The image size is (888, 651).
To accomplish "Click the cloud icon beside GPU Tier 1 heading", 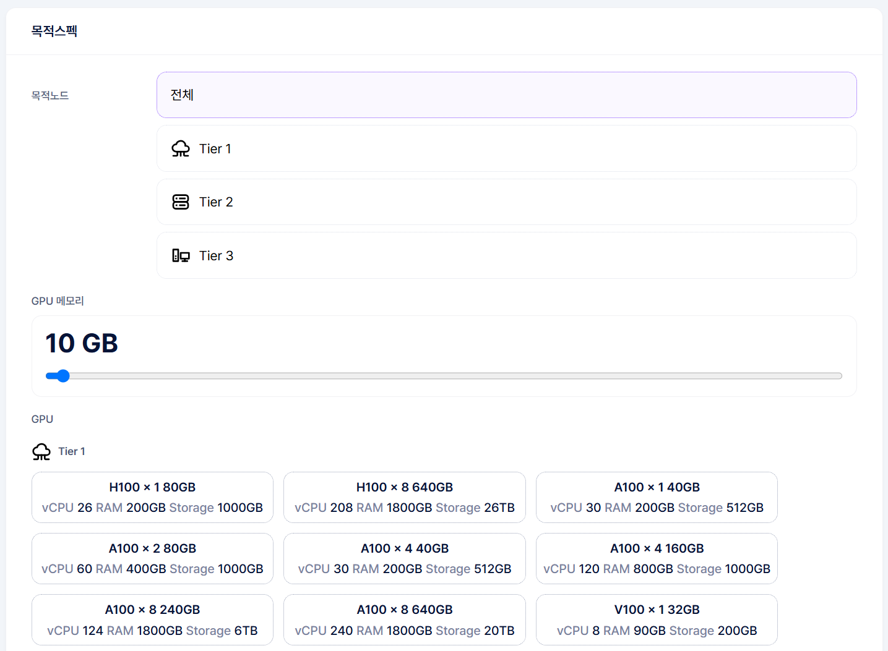I will (41, 452).
